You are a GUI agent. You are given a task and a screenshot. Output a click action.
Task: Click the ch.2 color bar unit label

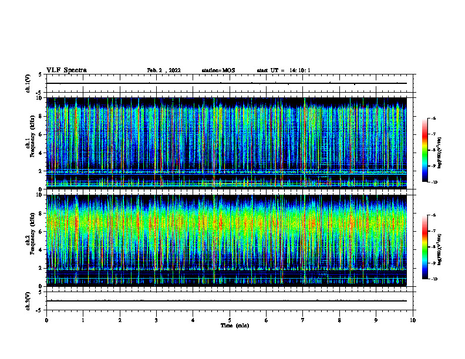440,249
